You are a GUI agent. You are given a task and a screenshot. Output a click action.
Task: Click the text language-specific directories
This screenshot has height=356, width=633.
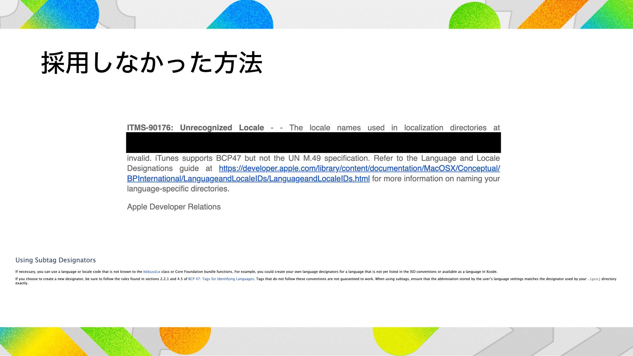click(178, 189)
